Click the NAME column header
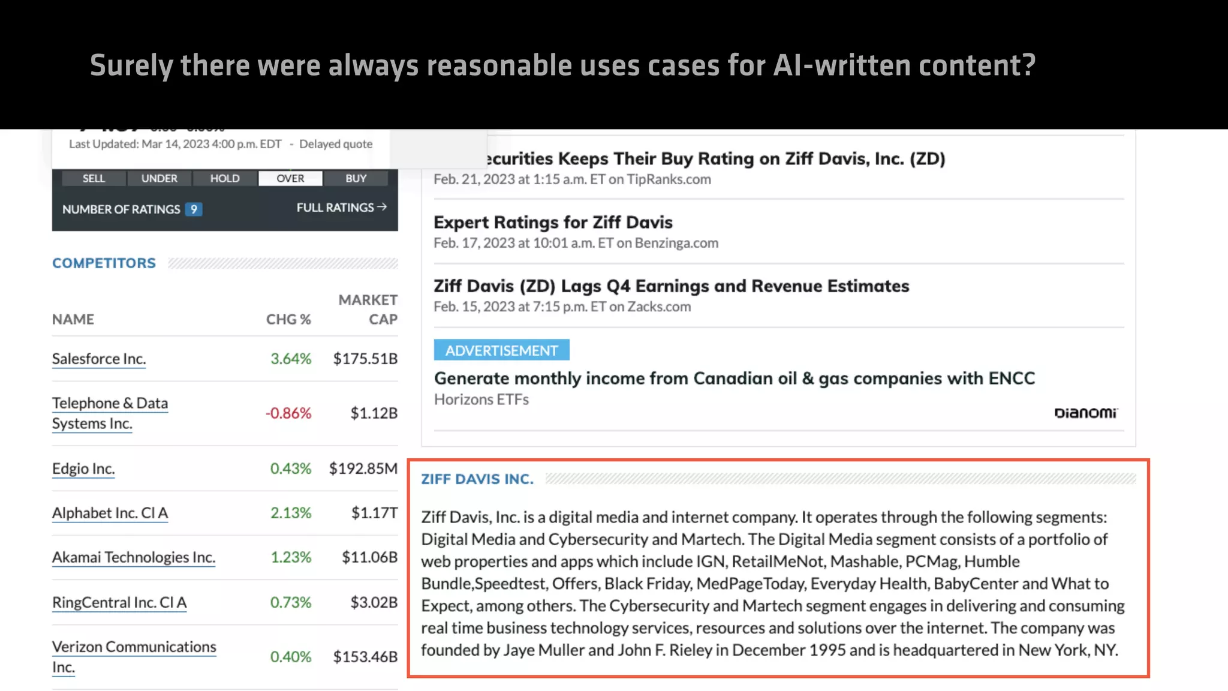 (x=73, y=319)
